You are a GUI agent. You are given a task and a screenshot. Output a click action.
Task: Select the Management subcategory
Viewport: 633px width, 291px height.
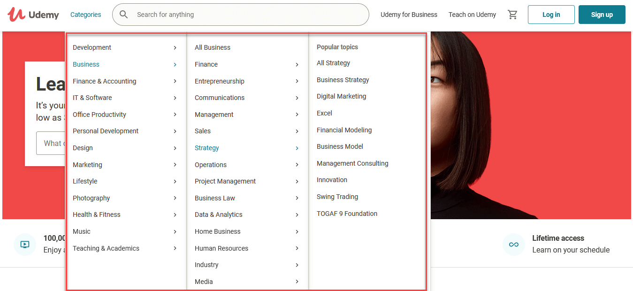pos(214,115)
